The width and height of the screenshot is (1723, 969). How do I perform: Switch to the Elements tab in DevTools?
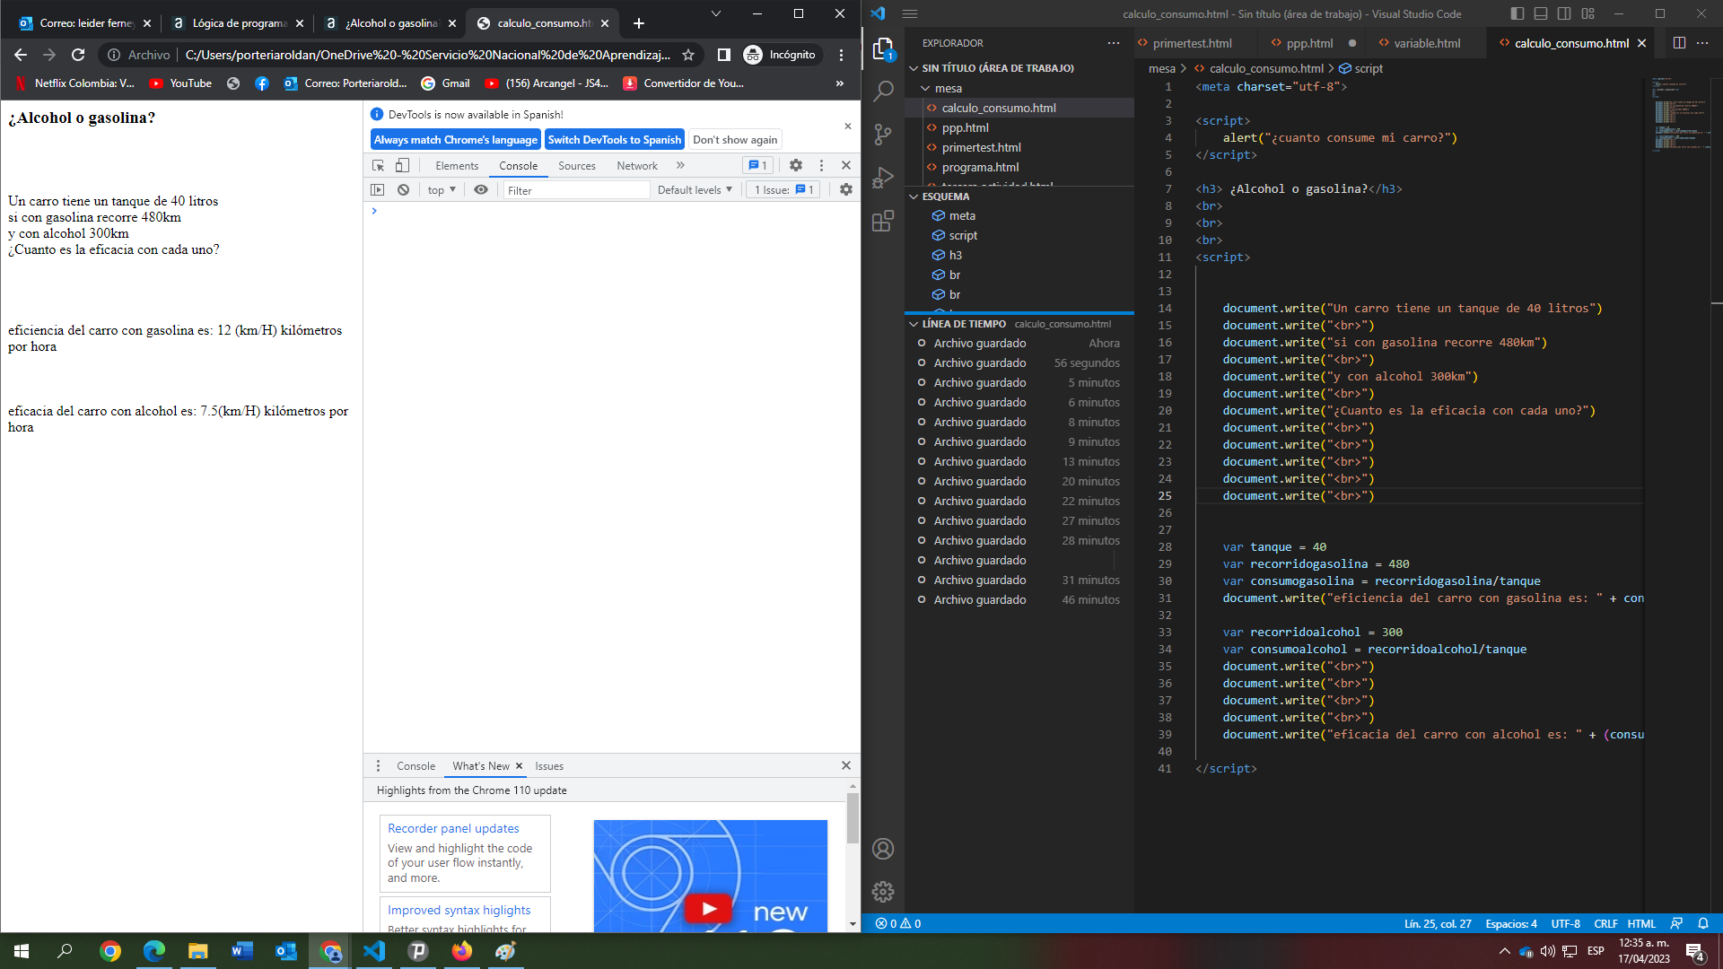pos(456,164)
